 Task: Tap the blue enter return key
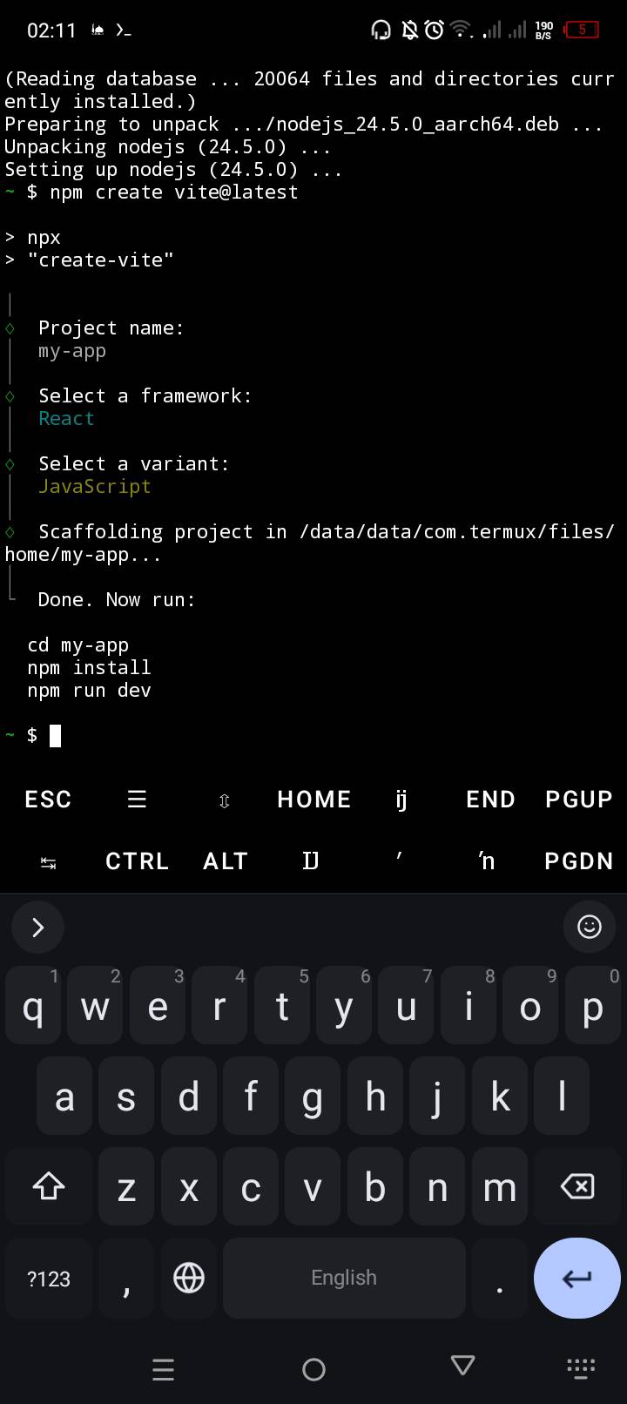click(577, 1278)
